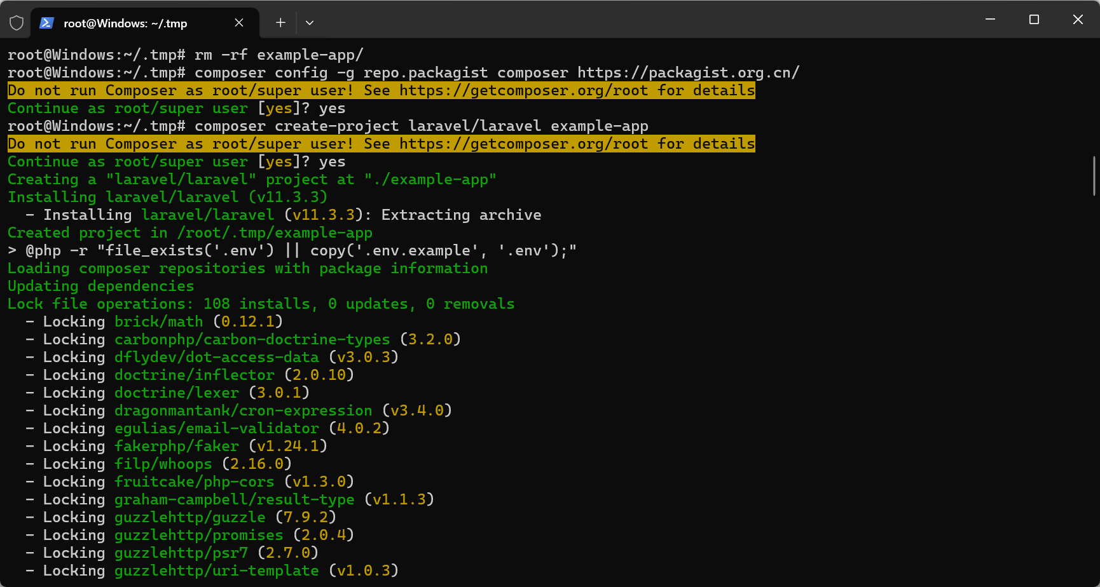
Task: Click 'Loading composer repositories' line
Action: point(248,268)
